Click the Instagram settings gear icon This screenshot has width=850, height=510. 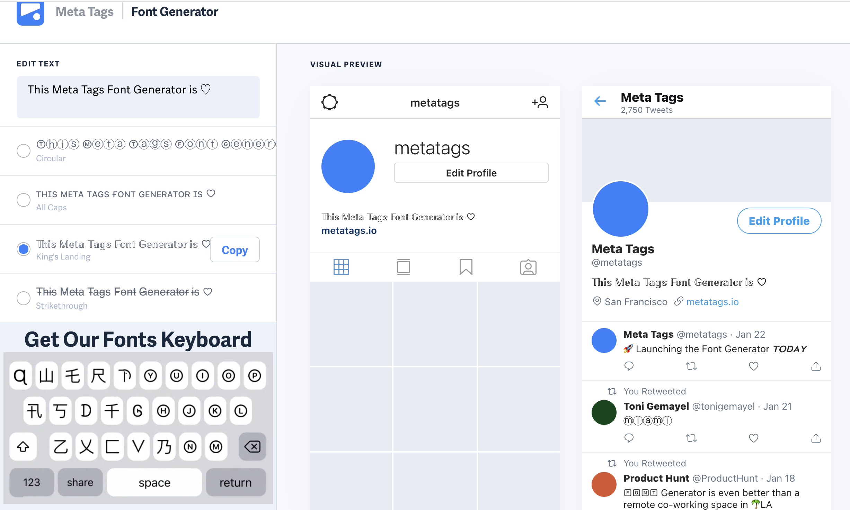(x=329, y=102)
